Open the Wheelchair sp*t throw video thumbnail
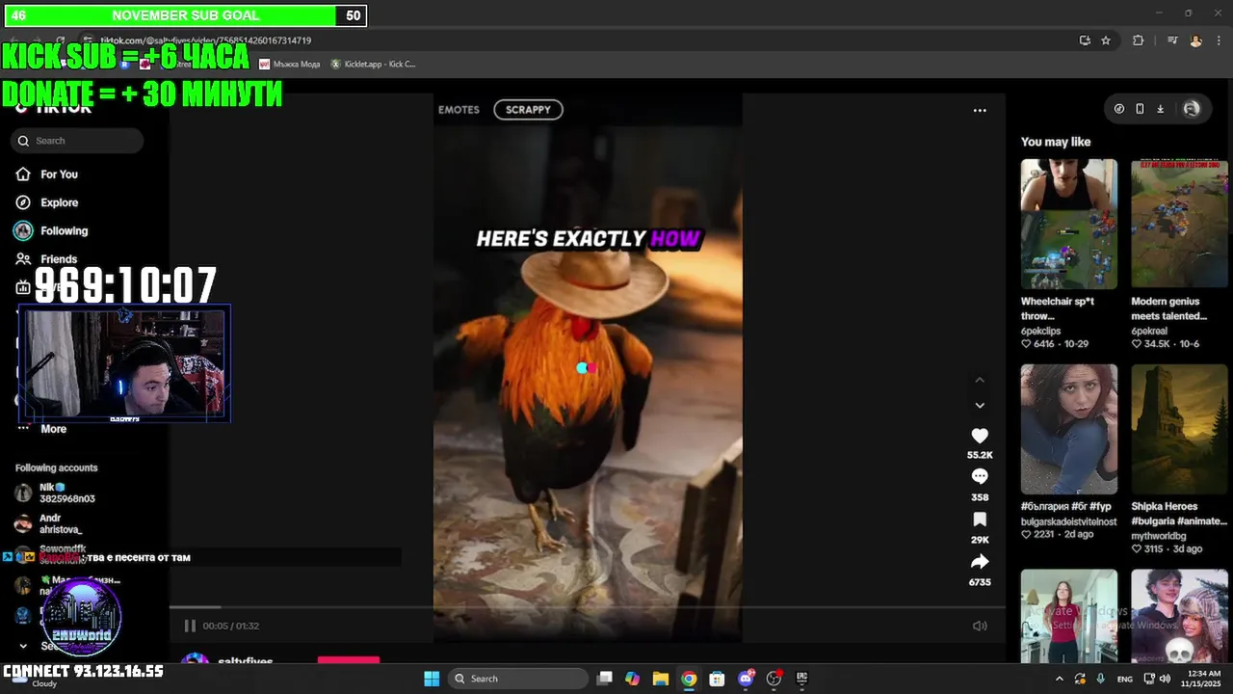The height and width of the screenshot is (694, 1233). point(1069,225)
